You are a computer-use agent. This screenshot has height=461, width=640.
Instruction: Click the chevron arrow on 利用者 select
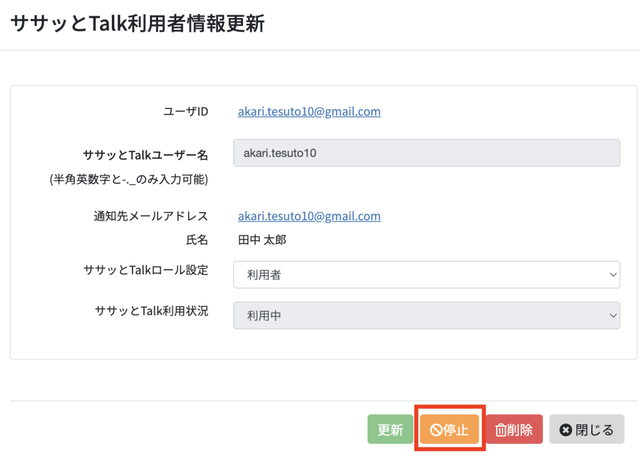coord(612,275)
